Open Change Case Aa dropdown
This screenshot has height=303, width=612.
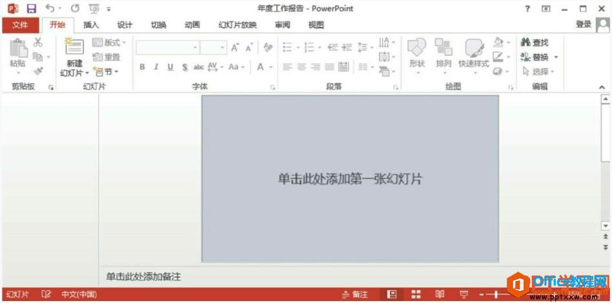coord(236,67)
